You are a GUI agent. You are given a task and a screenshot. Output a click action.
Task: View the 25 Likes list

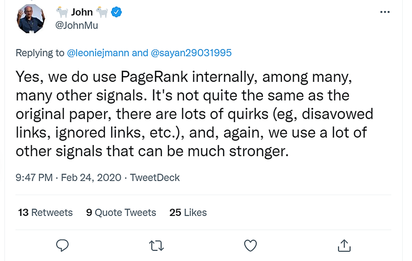pyautogui.click(x=188, y=212)
